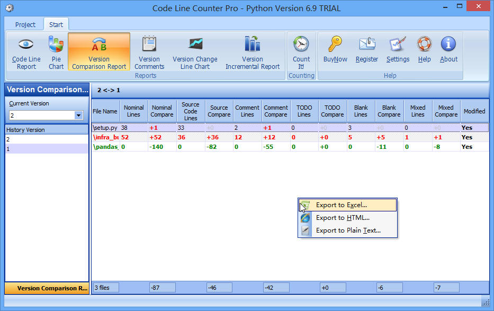
Task: Click the Comment Lines column header
Action: 247,111
